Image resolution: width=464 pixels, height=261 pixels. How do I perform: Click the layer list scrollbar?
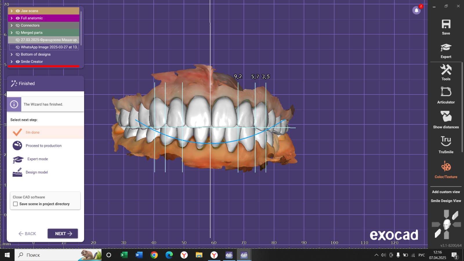click(x=81, y=28)
